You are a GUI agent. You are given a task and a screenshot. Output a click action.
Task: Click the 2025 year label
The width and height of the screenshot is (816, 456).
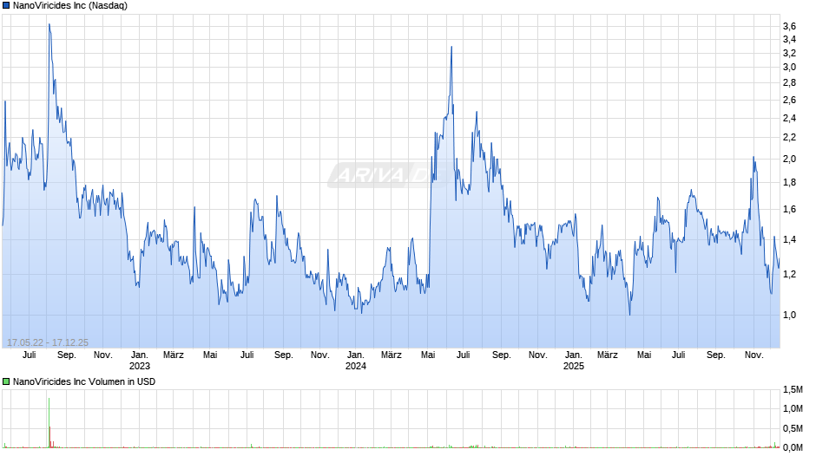[574, 366]
